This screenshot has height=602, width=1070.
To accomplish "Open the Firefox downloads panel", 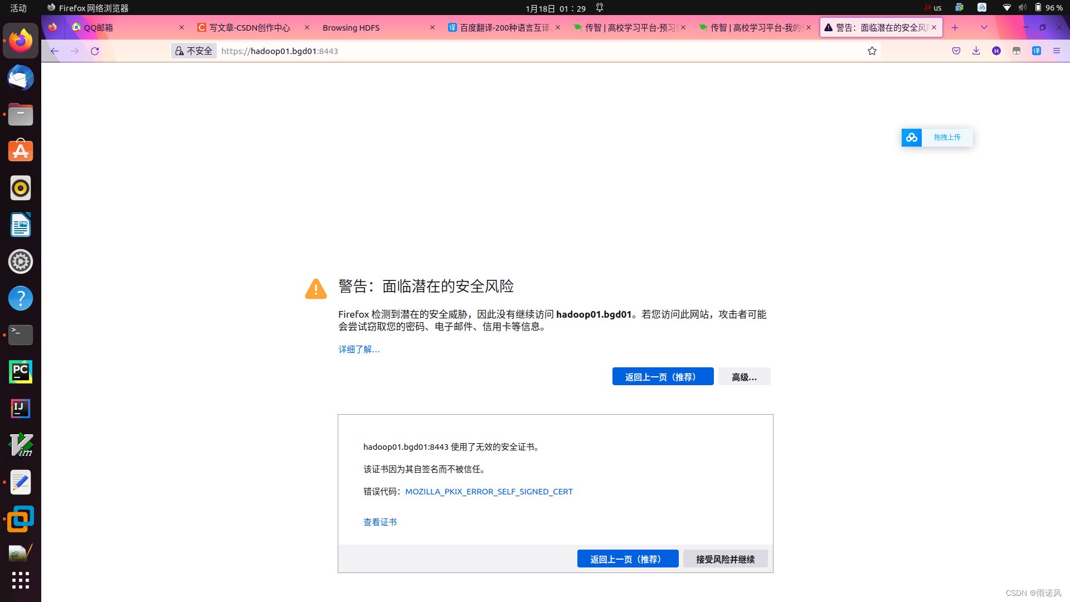I will (976, 51).
